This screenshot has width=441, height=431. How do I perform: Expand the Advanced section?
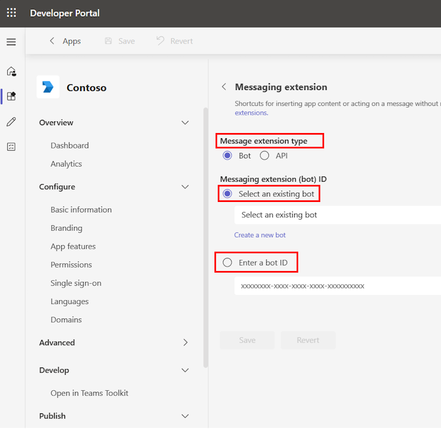pyautogui.click(x=185, y=343)
